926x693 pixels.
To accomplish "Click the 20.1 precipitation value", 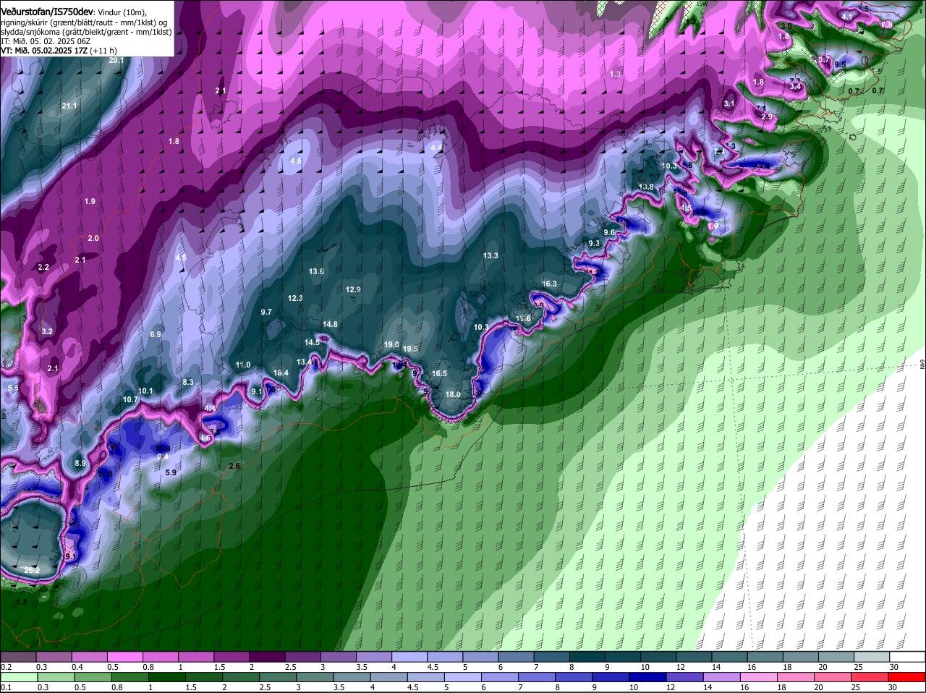I will coord(116,61).
